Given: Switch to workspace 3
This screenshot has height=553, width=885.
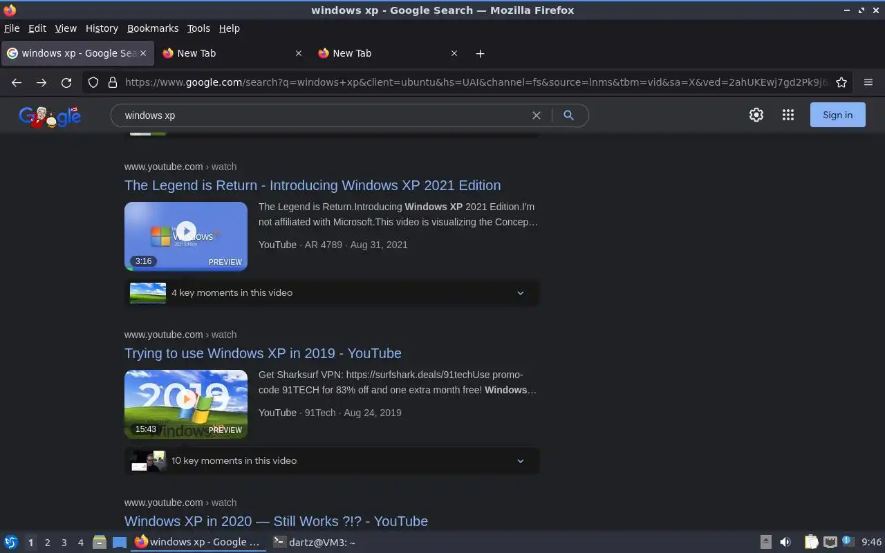Looking at the screenshot, I should tap(64, 543).
